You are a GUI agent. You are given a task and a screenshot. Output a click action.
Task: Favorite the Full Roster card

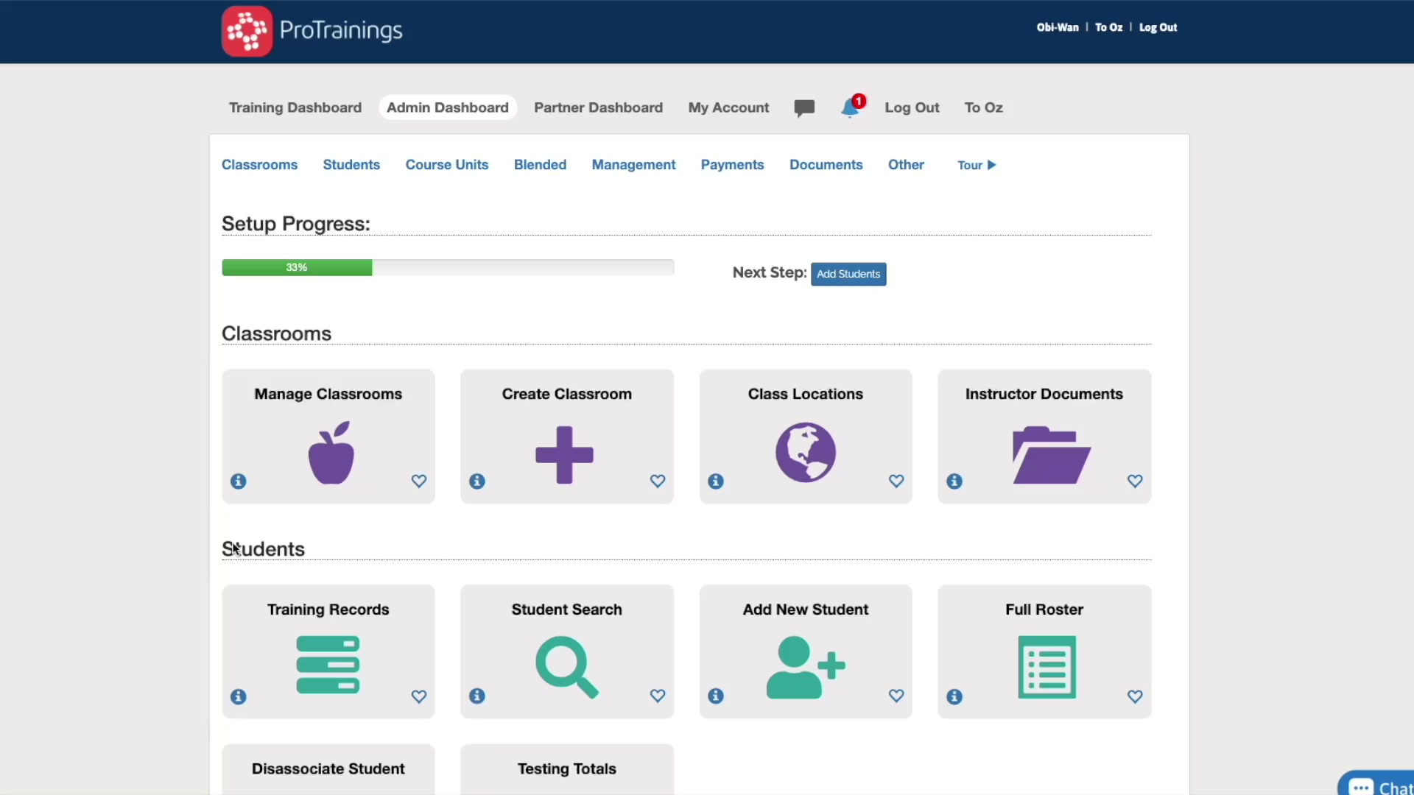tap(1135, 696)
